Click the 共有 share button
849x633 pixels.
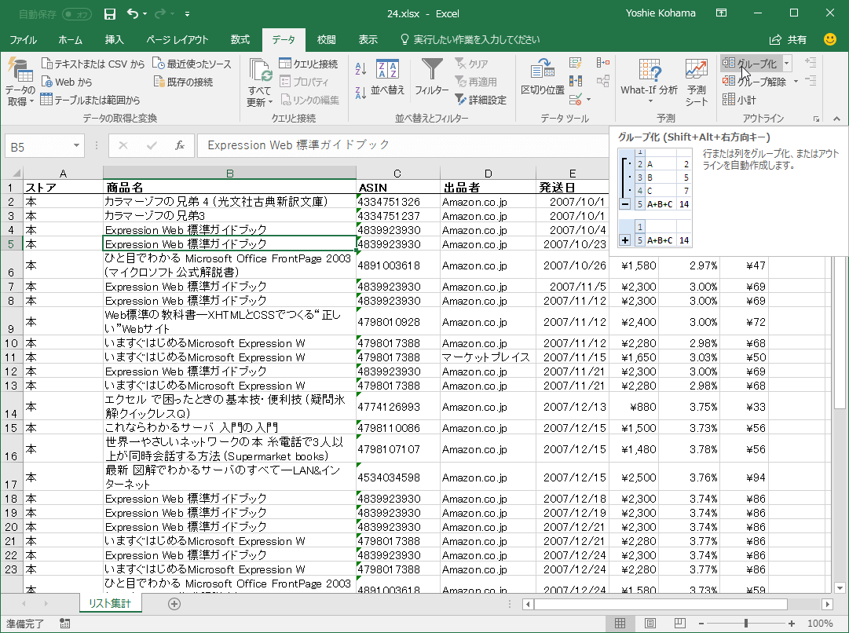click(788, 39)
